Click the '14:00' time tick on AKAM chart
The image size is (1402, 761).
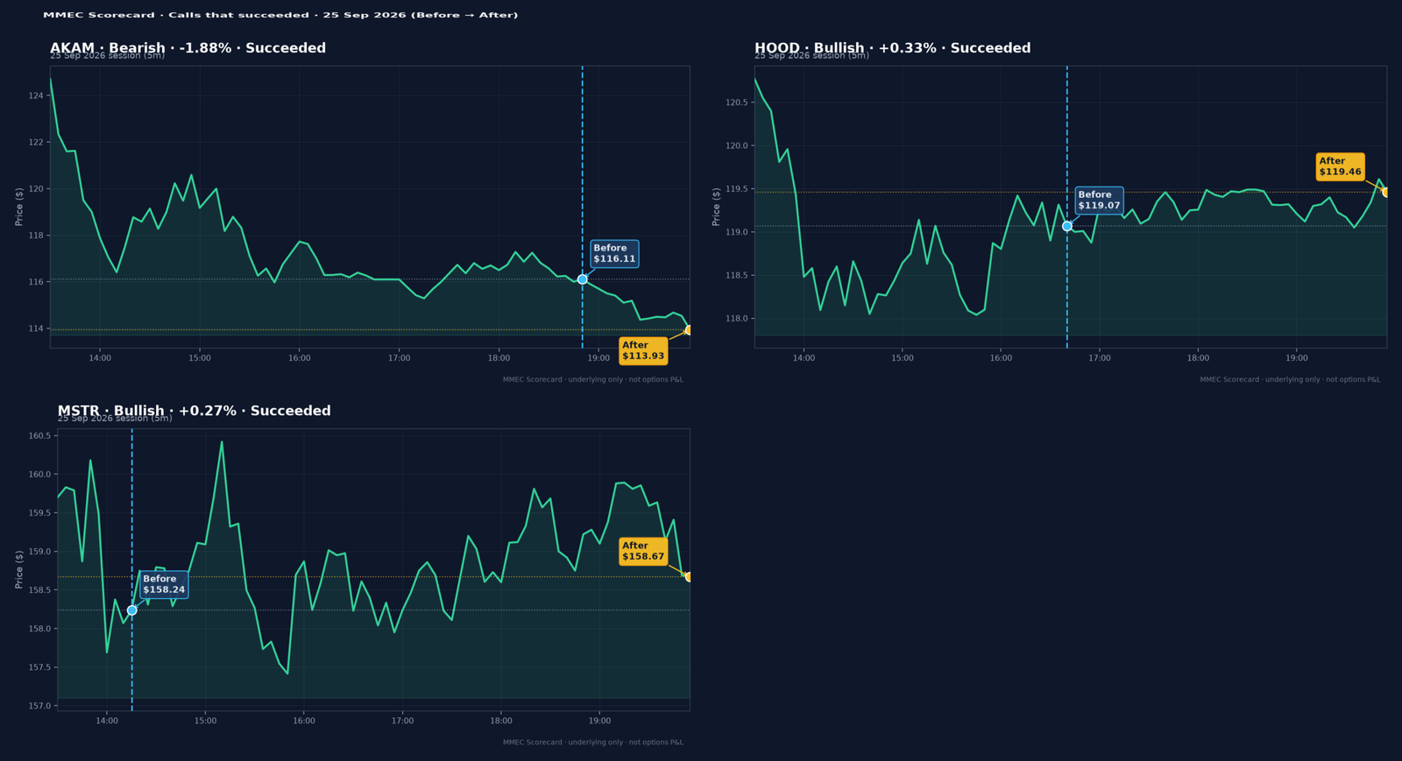100,358
